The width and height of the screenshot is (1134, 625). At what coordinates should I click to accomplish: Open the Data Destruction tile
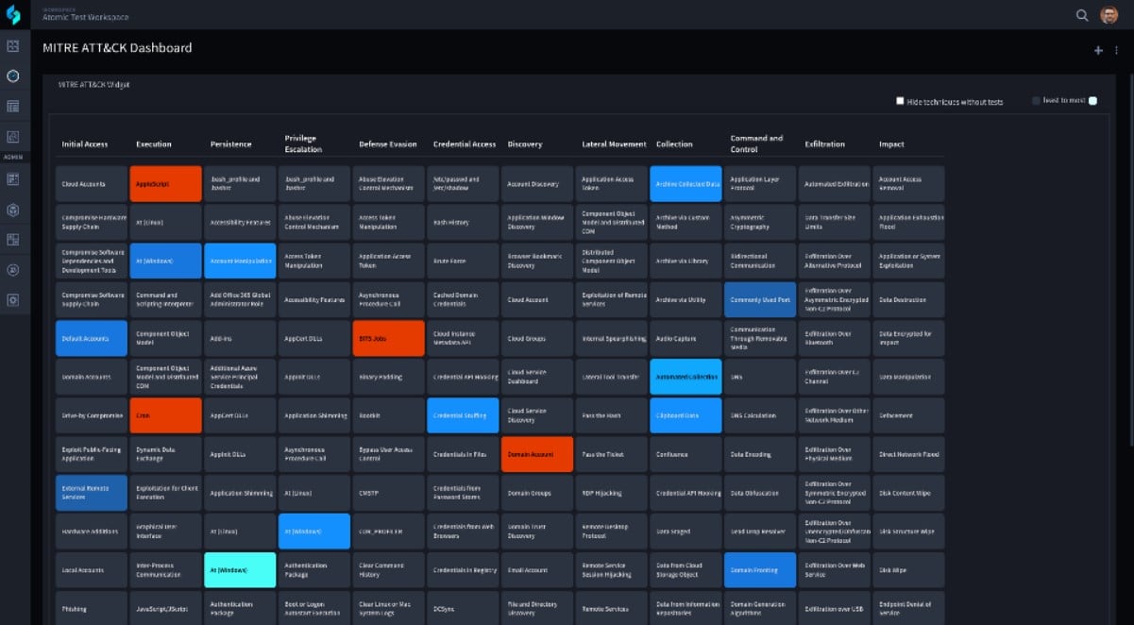point(908,299)
